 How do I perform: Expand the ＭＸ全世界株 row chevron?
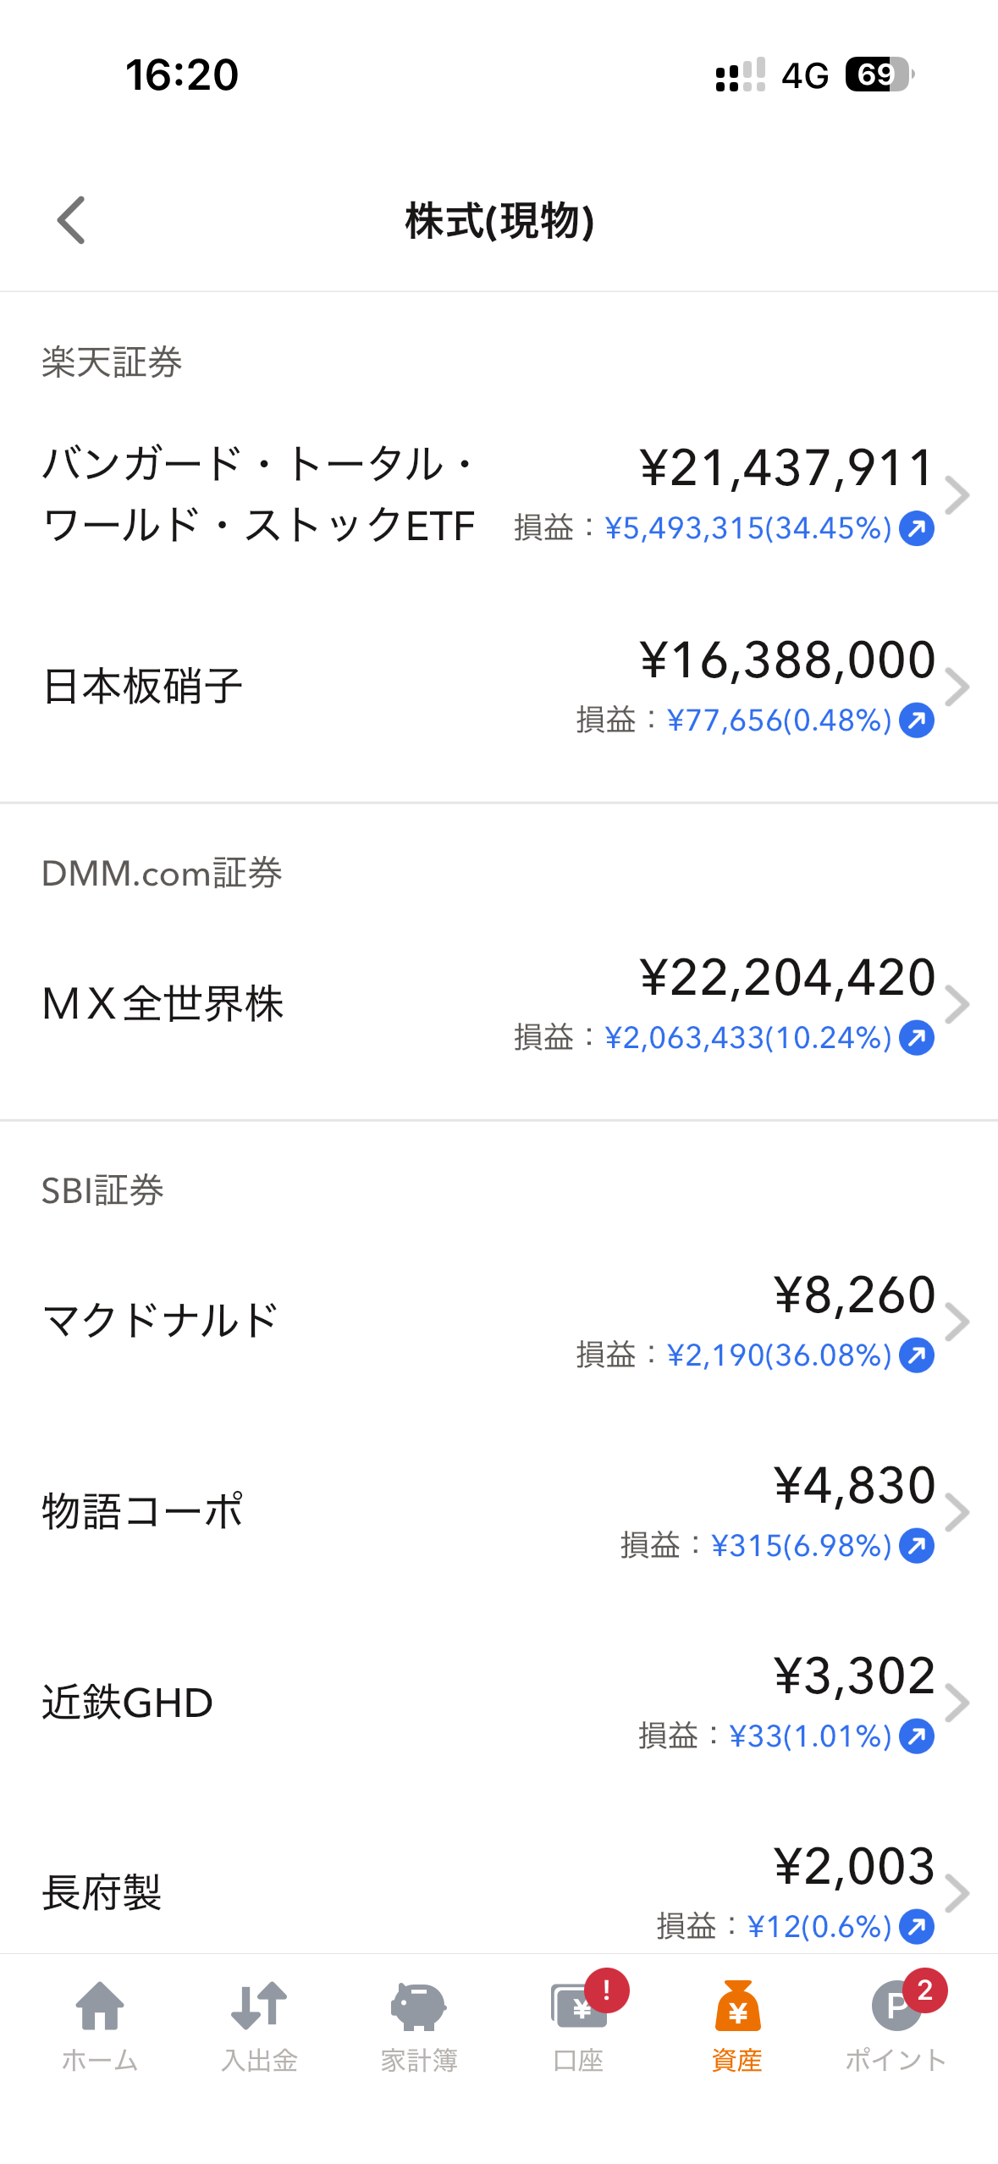[x=957, y=1005]
